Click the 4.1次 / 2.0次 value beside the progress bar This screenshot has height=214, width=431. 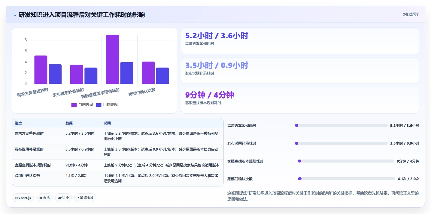point(408,179)
